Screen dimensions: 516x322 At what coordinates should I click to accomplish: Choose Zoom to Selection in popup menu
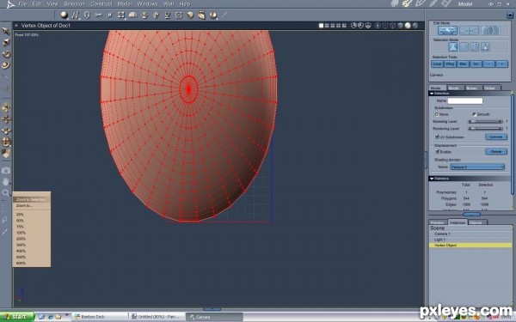coord(31,199)
